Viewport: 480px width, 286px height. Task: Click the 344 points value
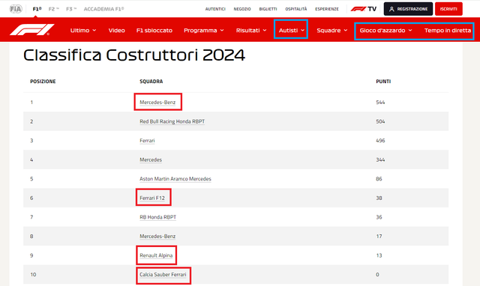[x=380, y=159]
